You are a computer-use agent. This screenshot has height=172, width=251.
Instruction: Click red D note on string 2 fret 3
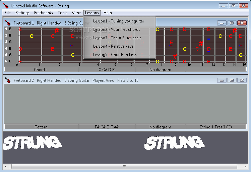click(x=73, y=36)
